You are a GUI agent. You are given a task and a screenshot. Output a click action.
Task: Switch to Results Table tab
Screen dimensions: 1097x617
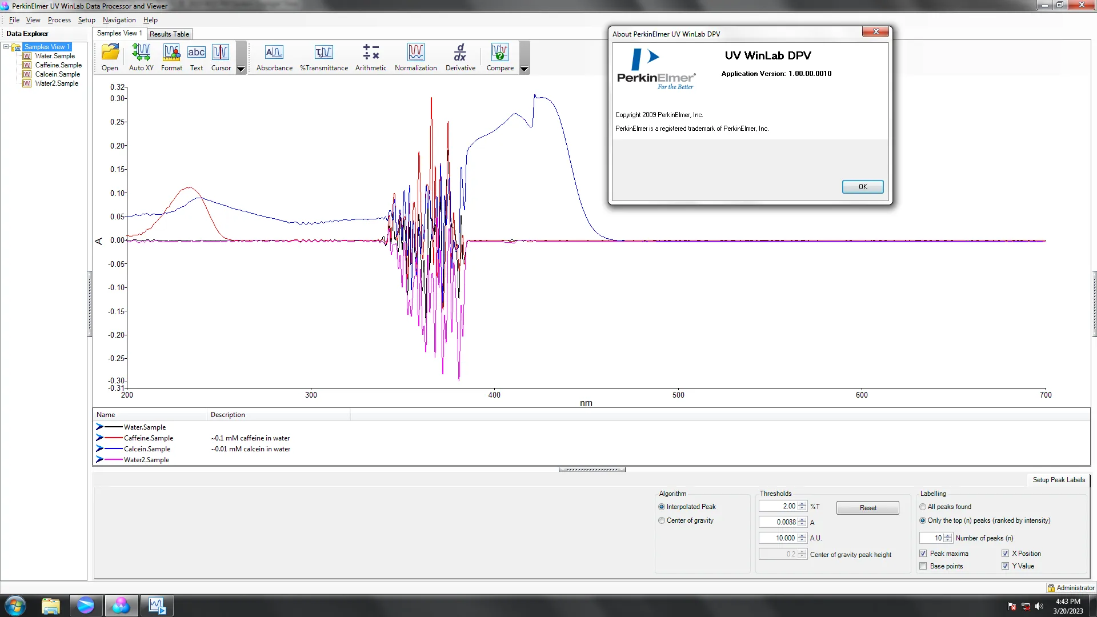click(169, 34)
